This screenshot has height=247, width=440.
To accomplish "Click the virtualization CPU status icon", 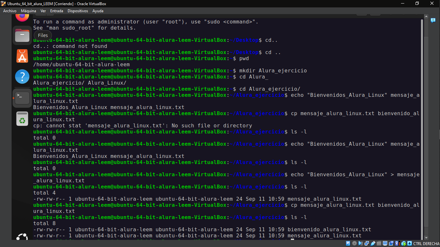I will click(x=397, y=243).
